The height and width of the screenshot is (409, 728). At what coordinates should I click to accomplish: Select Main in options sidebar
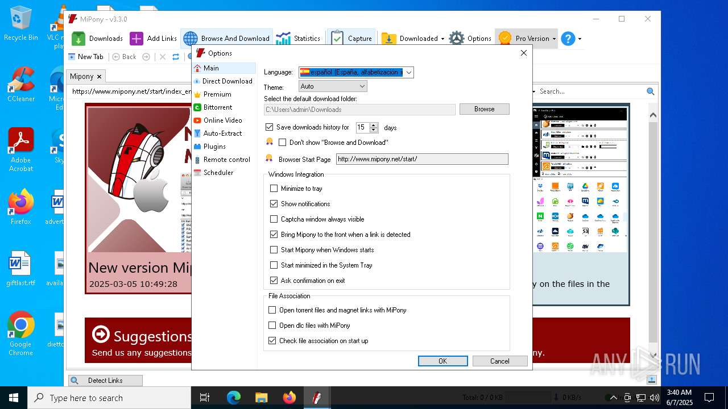click(x=224, y=68)
